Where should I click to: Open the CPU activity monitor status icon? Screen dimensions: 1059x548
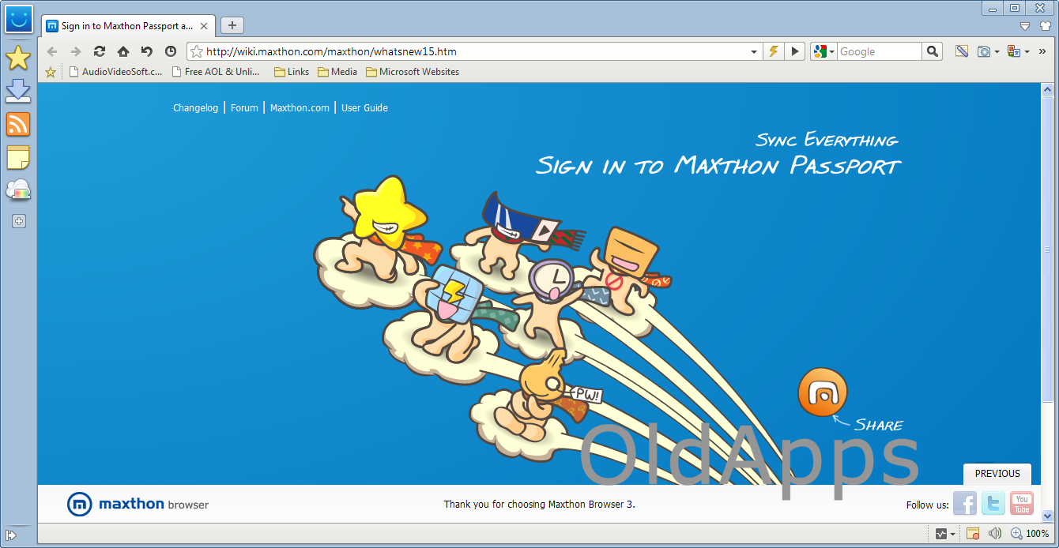point(941,534)
